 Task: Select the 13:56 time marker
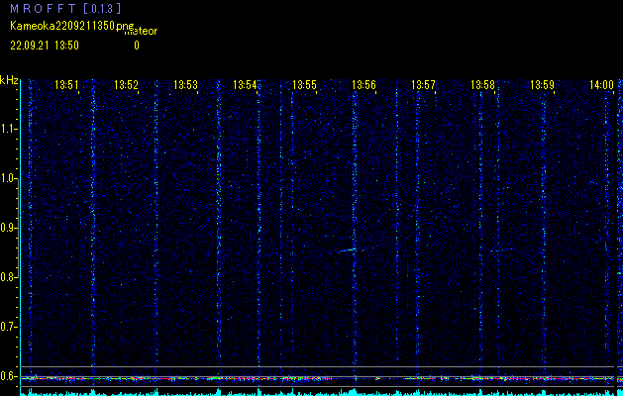coord(363,84)
